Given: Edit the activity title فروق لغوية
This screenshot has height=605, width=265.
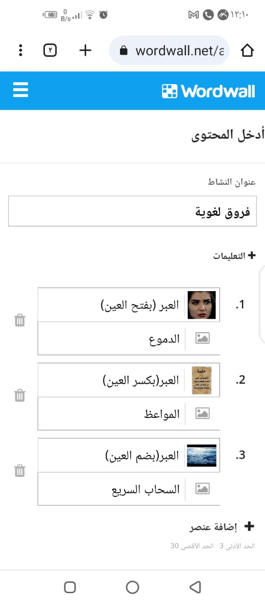Looking at the screenshot, I should pyautogui.click(x=132, y=211).
